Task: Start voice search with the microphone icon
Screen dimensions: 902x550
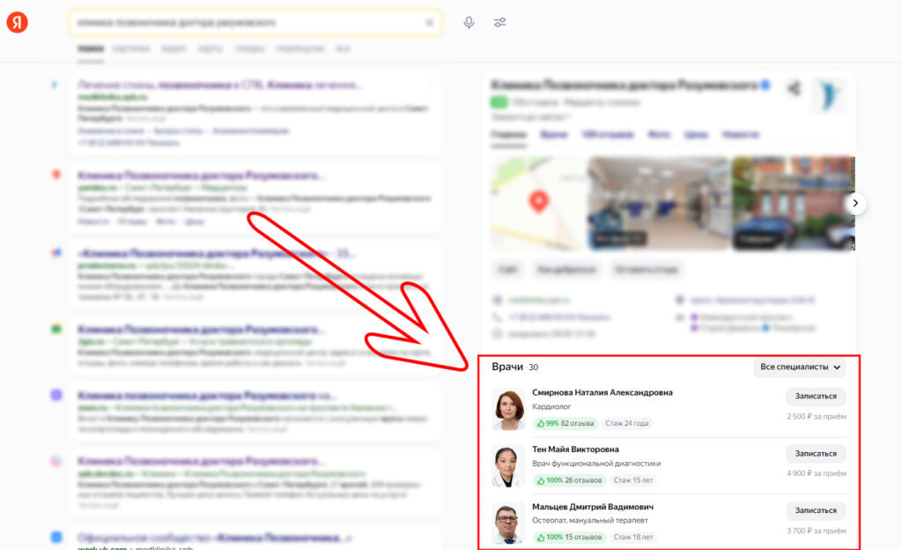Action: point(469,23)
